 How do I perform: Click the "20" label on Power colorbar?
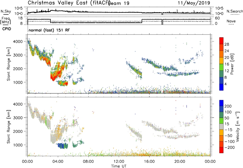(227, 58)
